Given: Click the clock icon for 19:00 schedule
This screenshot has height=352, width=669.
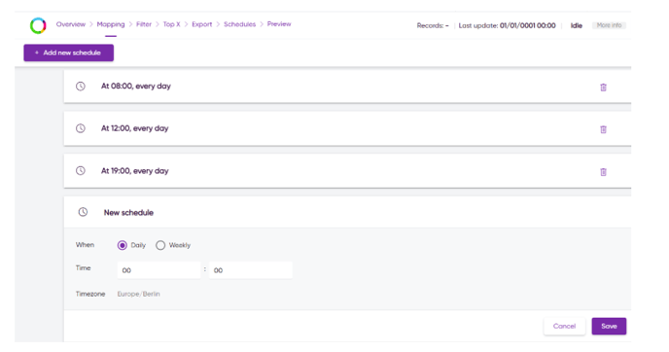Looking at the screenshot, I should tap(80, 171).
